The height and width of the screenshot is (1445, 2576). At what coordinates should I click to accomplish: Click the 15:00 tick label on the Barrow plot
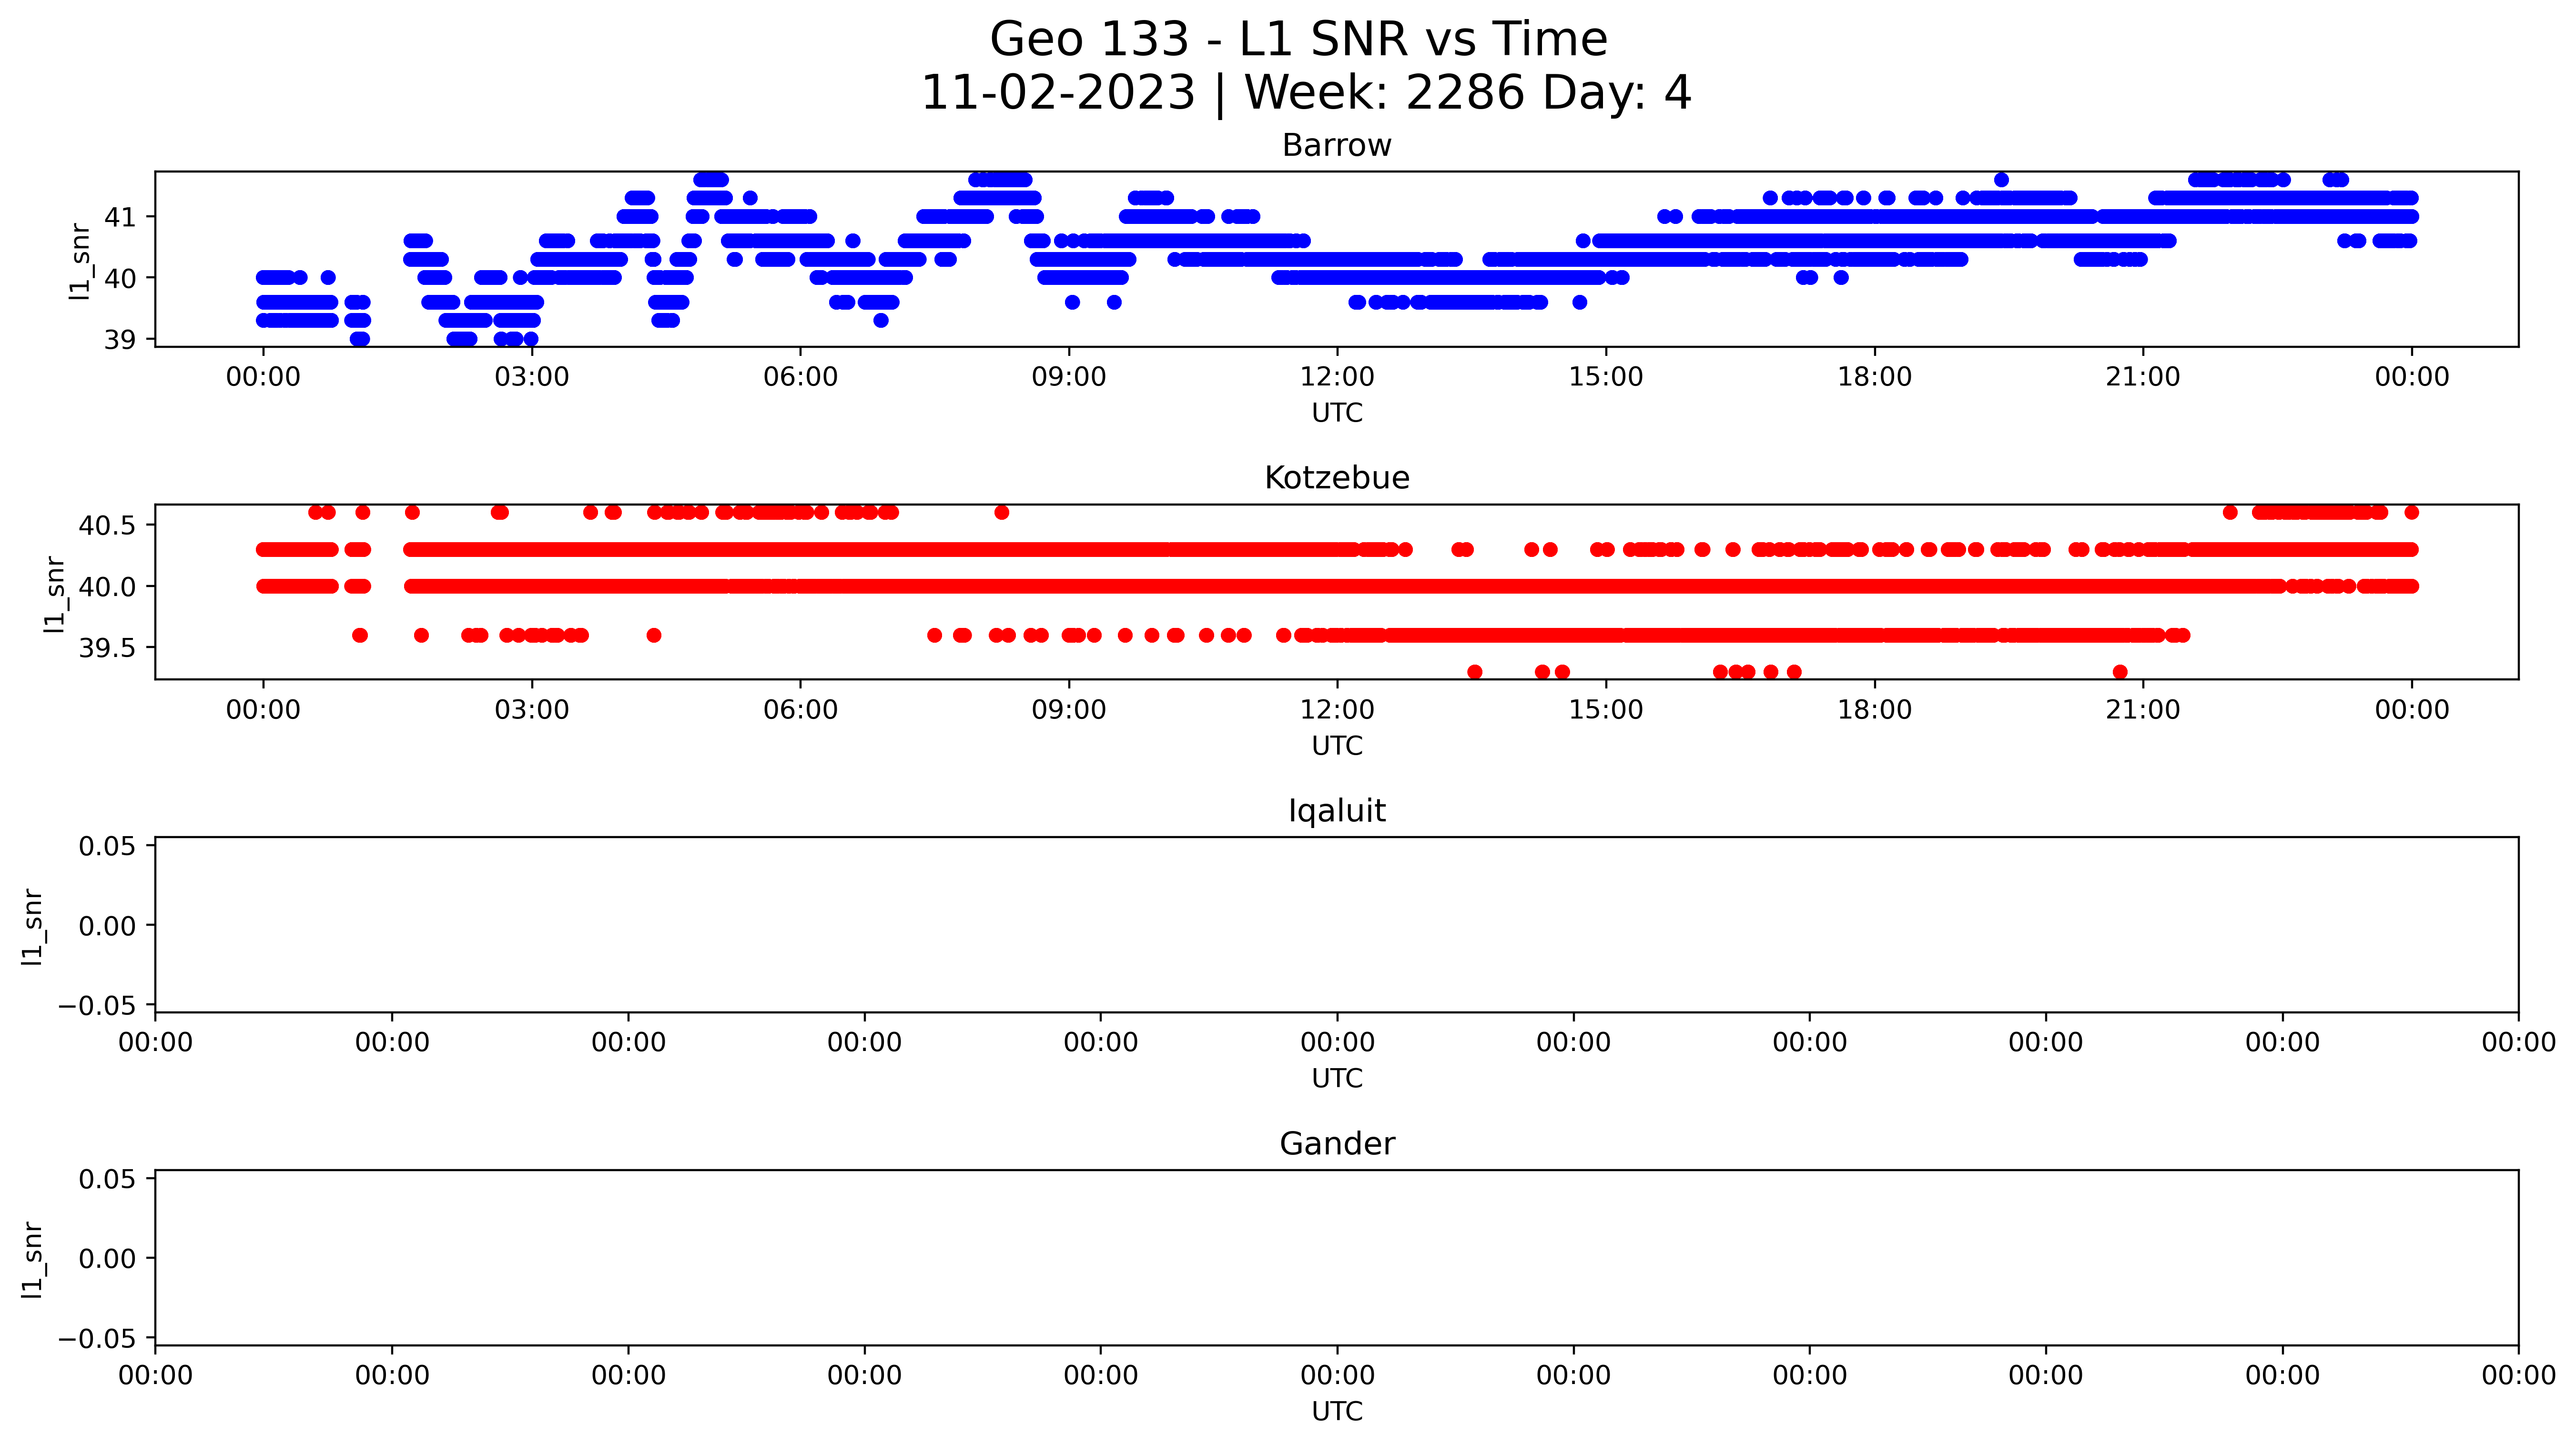[1606, 378]
